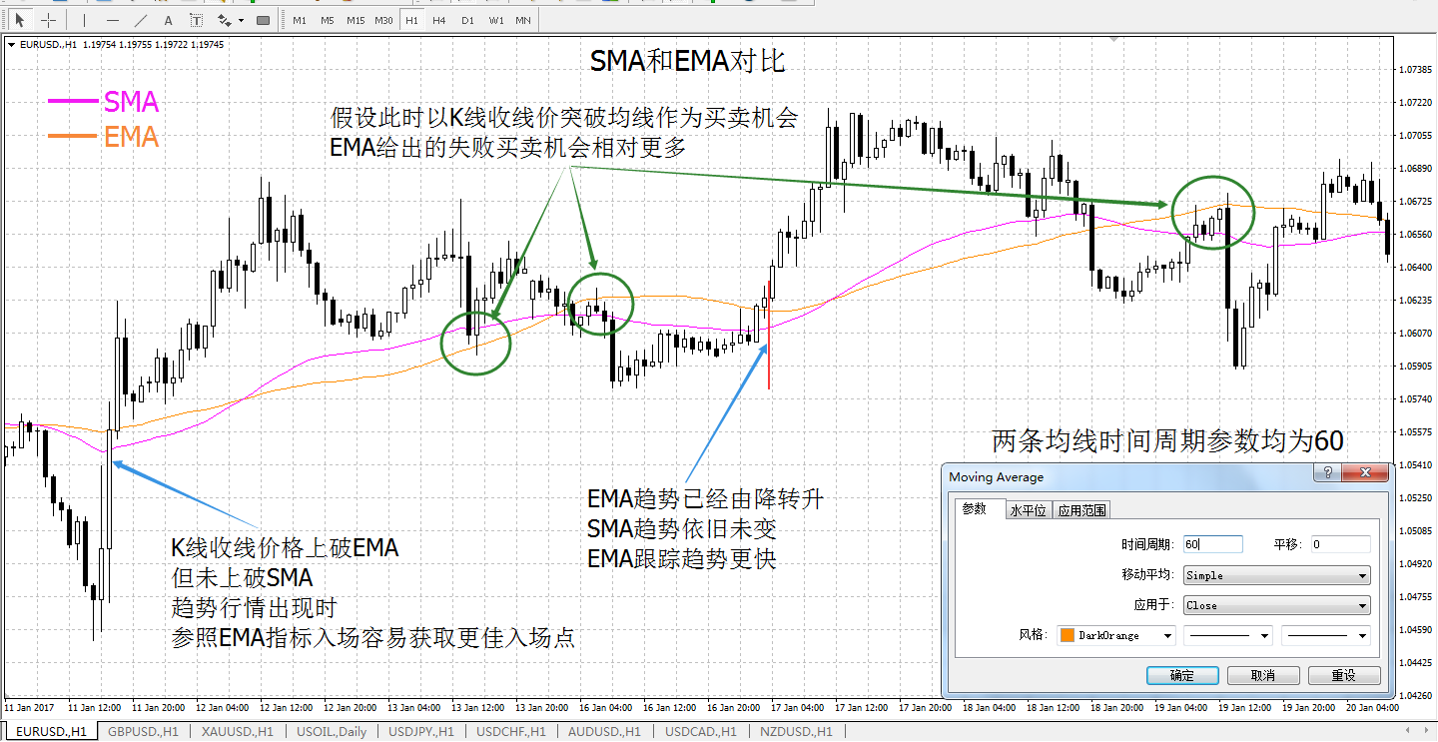This screenshot has width=1438, height=742.
Task: Switch chart to M15 timeframe
Action: tap(356, 20)
